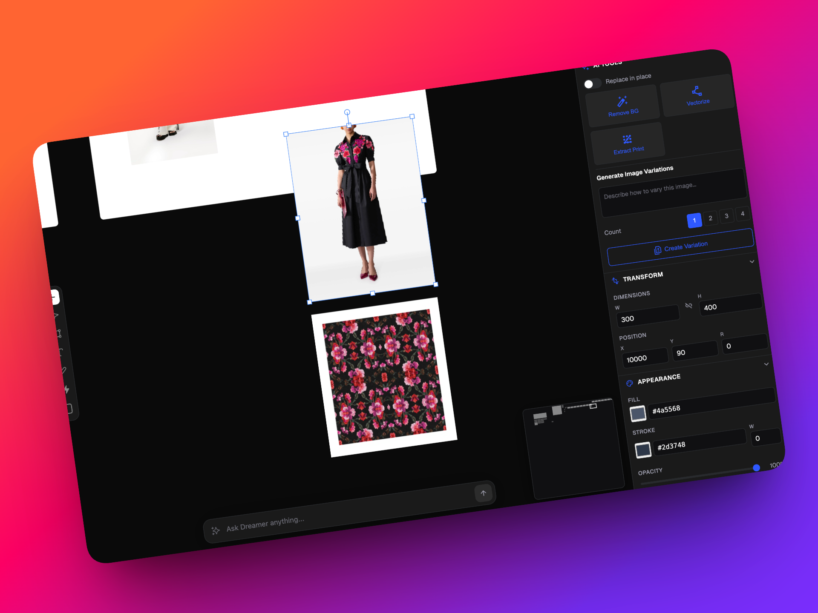The width and height of the screenshot is (818, 613).
Task: Select the Vectorize tool icon
Action: [697, 91]
